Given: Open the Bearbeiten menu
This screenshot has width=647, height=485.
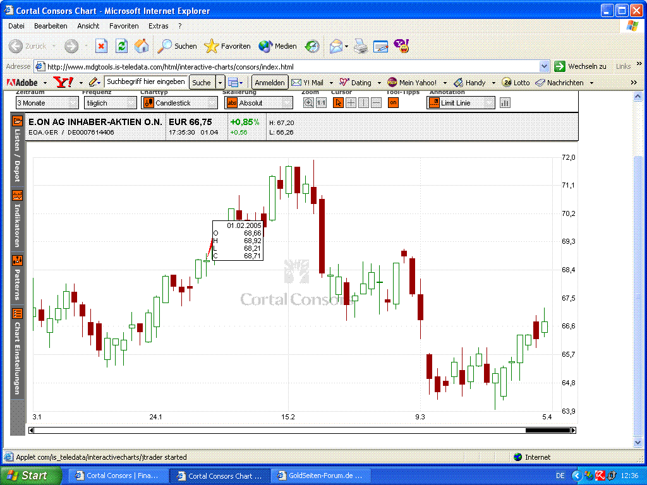Looking at the screenshot, I should [x=51, y=26].
